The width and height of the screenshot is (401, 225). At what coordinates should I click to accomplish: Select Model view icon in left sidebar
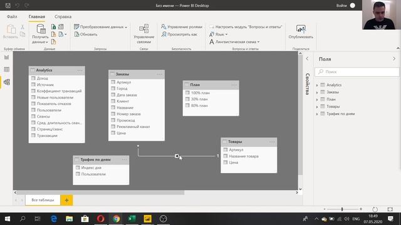(x=7, y=82)
